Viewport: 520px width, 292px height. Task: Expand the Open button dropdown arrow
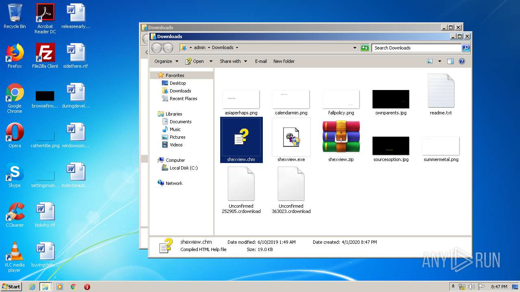click(x=211, y=61)
